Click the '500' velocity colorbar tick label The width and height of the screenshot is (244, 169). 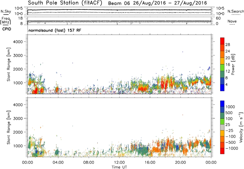(x=229, y=113)
